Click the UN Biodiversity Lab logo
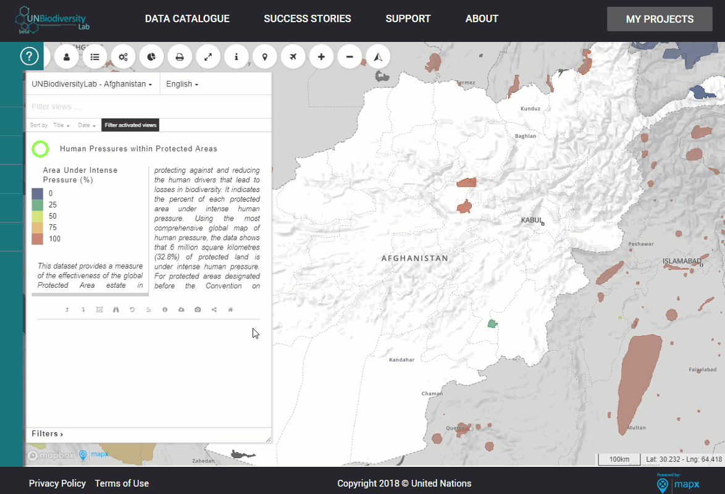Screen dimensions: 725x494 [52, 20]
